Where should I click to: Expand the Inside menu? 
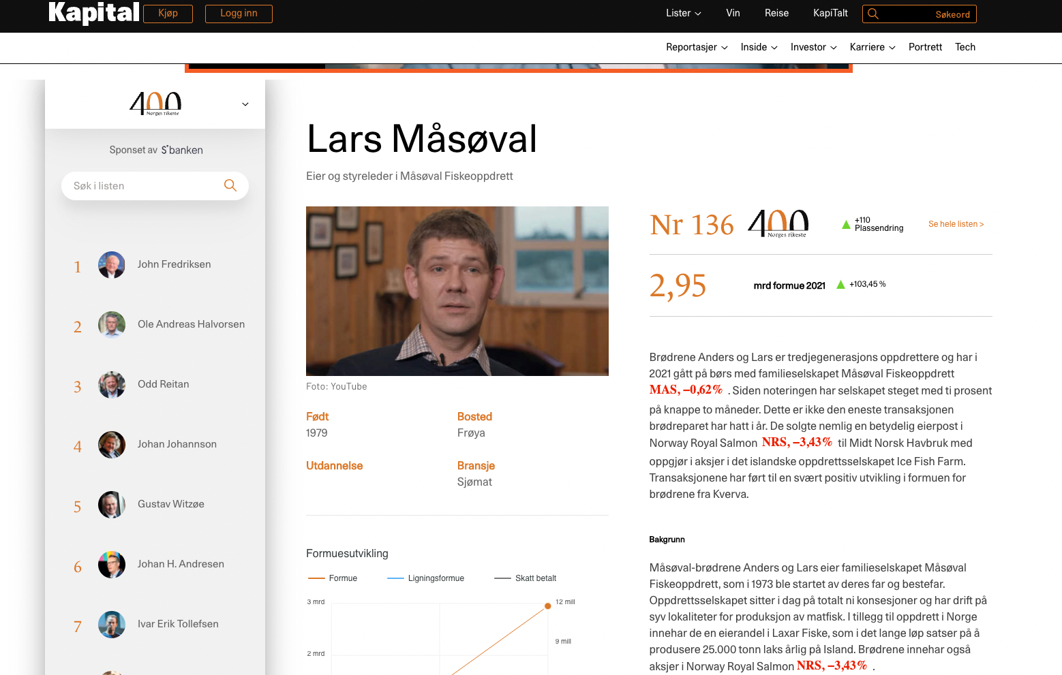[x=759, y=47]
